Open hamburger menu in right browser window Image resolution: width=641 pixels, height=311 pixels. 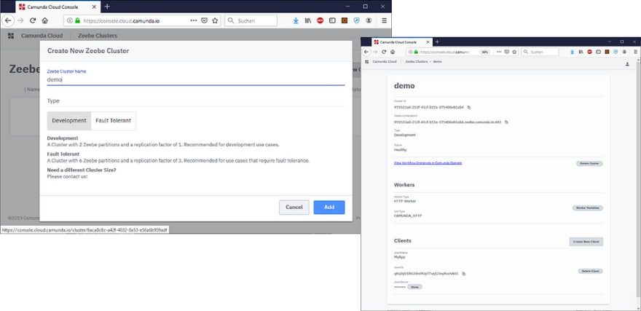click(635, 52)
